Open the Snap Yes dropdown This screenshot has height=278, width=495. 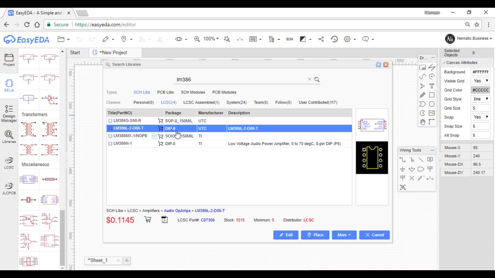pyautogui.click(x=480, y=117)
